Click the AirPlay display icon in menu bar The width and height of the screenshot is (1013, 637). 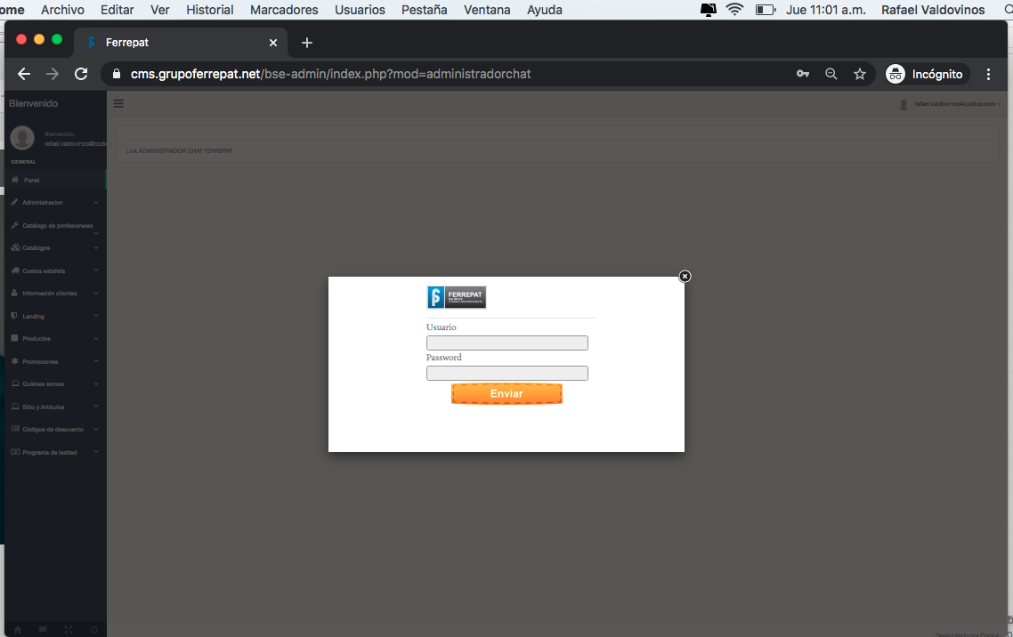(x=709, y=10)
